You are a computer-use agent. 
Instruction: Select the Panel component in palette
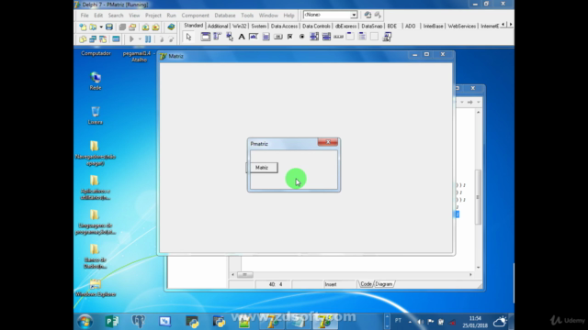click(x=374, y=37)
